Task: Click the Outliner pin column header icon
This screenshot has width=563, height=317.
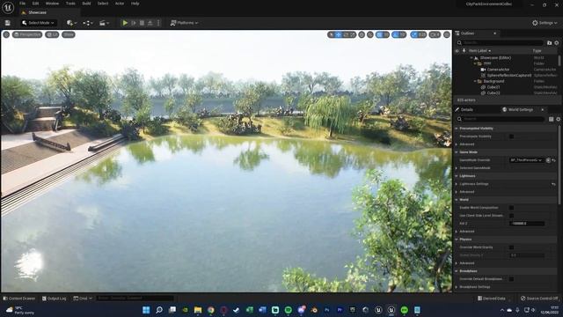Action: coord(464,51)
